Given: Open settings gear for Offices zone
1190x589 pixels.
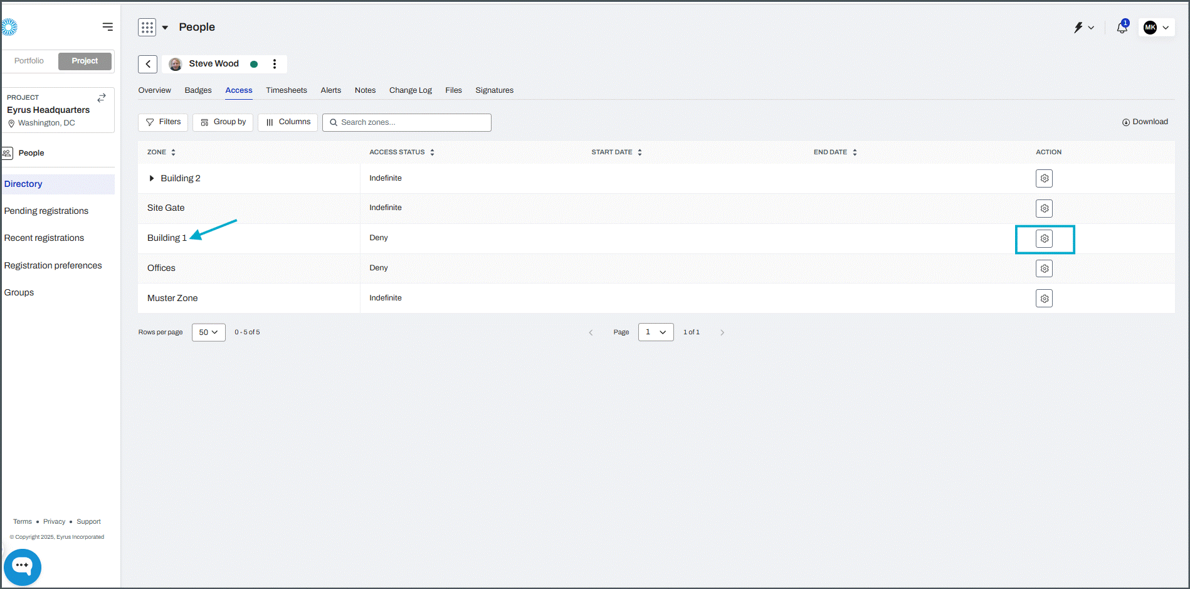Looking at the screenshot, I should (x=1044, y=268).
